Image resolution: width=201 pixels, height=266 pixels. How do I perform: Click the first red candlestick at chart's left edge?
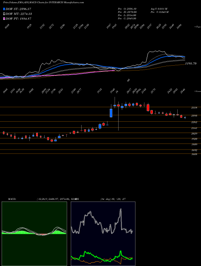pos(4,133)
